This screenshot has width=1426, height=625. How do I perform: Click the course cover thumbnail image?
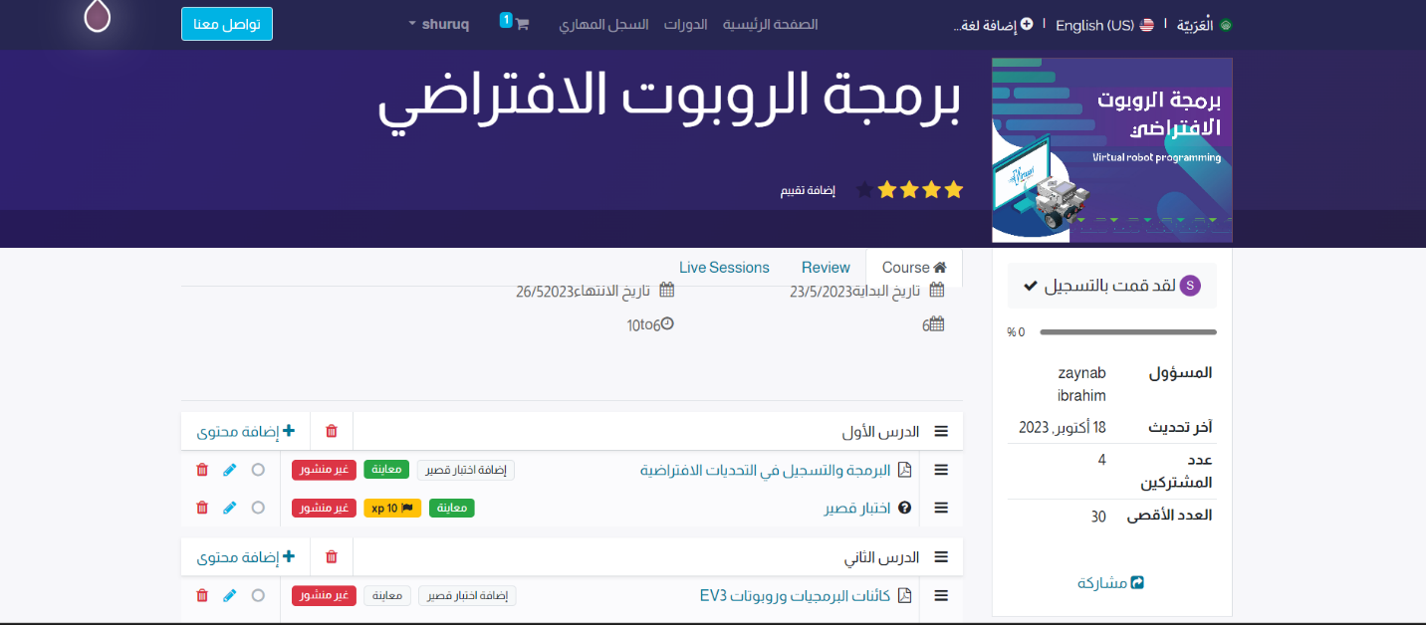click(1111, 149)
